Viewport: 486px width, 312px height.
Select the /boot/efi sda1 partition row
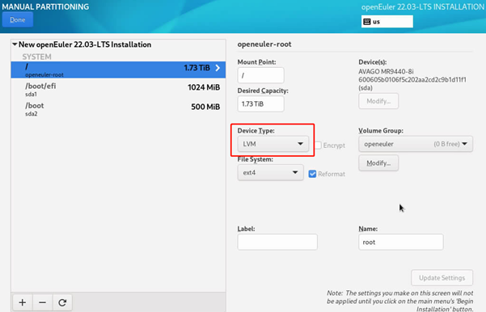pyautogui.click(x=118, y=89)
